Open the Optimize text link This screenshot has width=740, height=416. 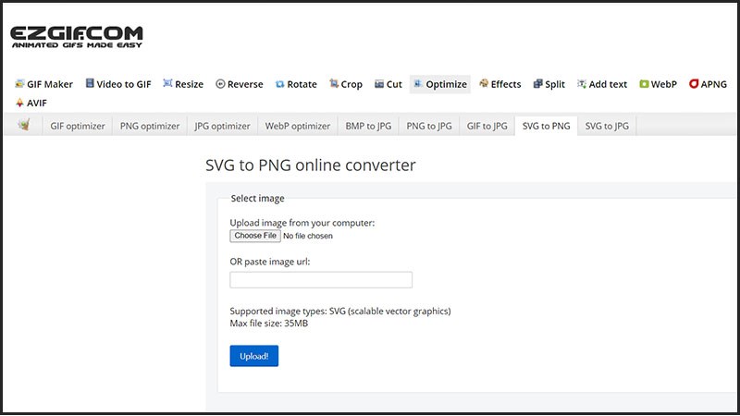(x=447, y=84)
